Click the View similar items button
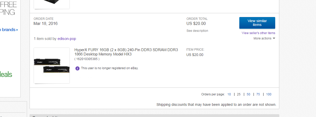Screen dimensions: 316x117 click(257, 23)
